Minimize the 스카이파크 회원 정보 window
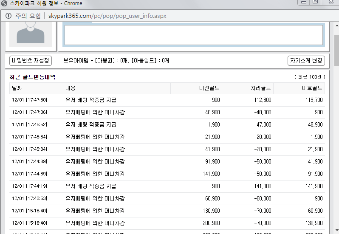 tap(303, 2)
